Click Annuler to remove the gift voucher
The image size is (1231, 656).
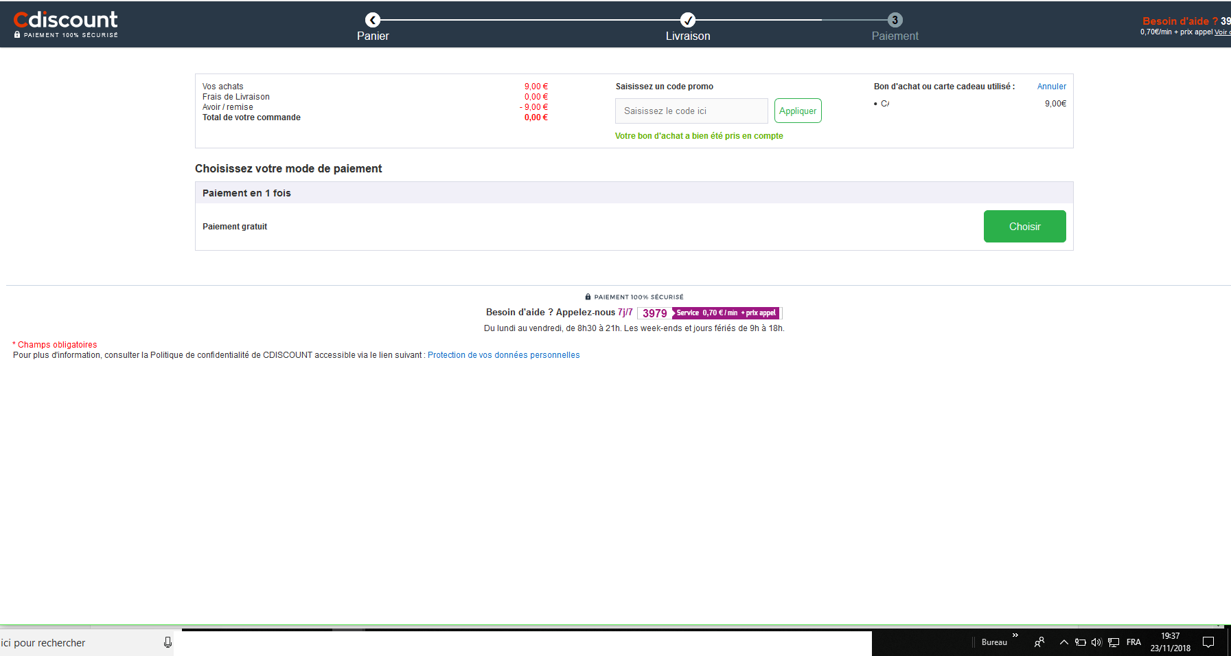click(1051, 87)
